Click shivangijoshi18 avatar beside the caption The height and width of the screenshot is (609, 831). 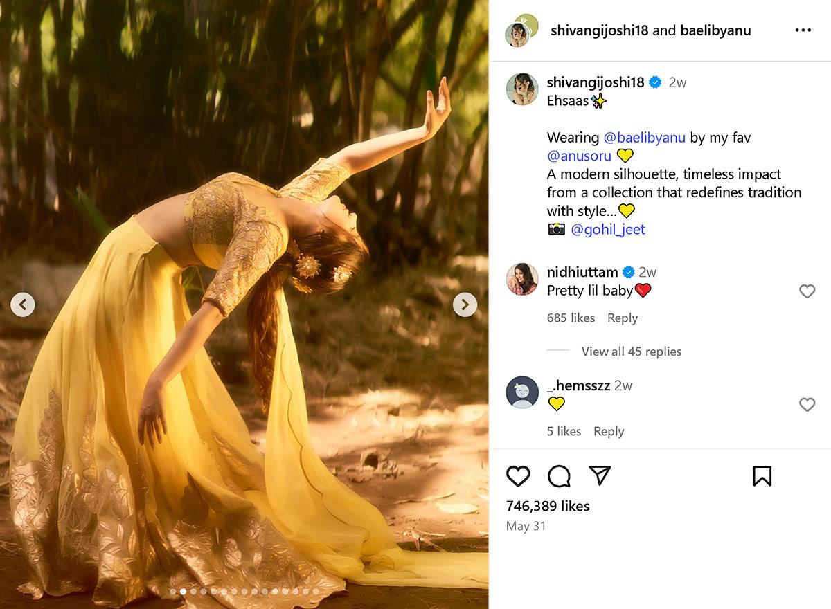click(522, 89)
